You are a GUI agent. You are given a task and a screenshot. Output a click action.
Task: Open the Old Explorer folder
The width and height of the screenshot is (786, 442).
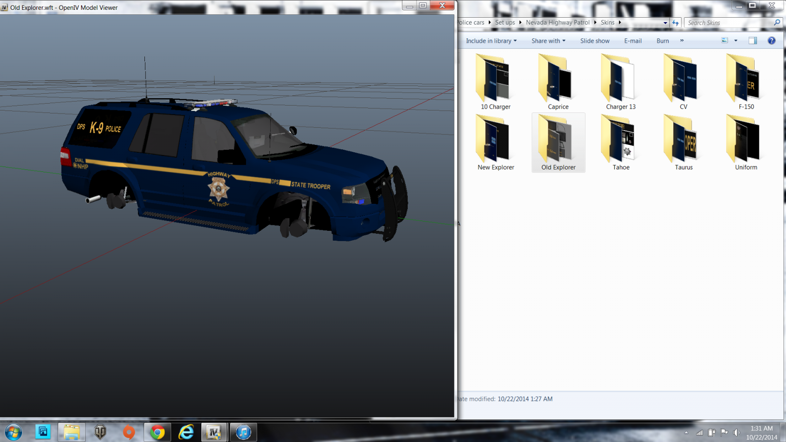tap(558, 143)
